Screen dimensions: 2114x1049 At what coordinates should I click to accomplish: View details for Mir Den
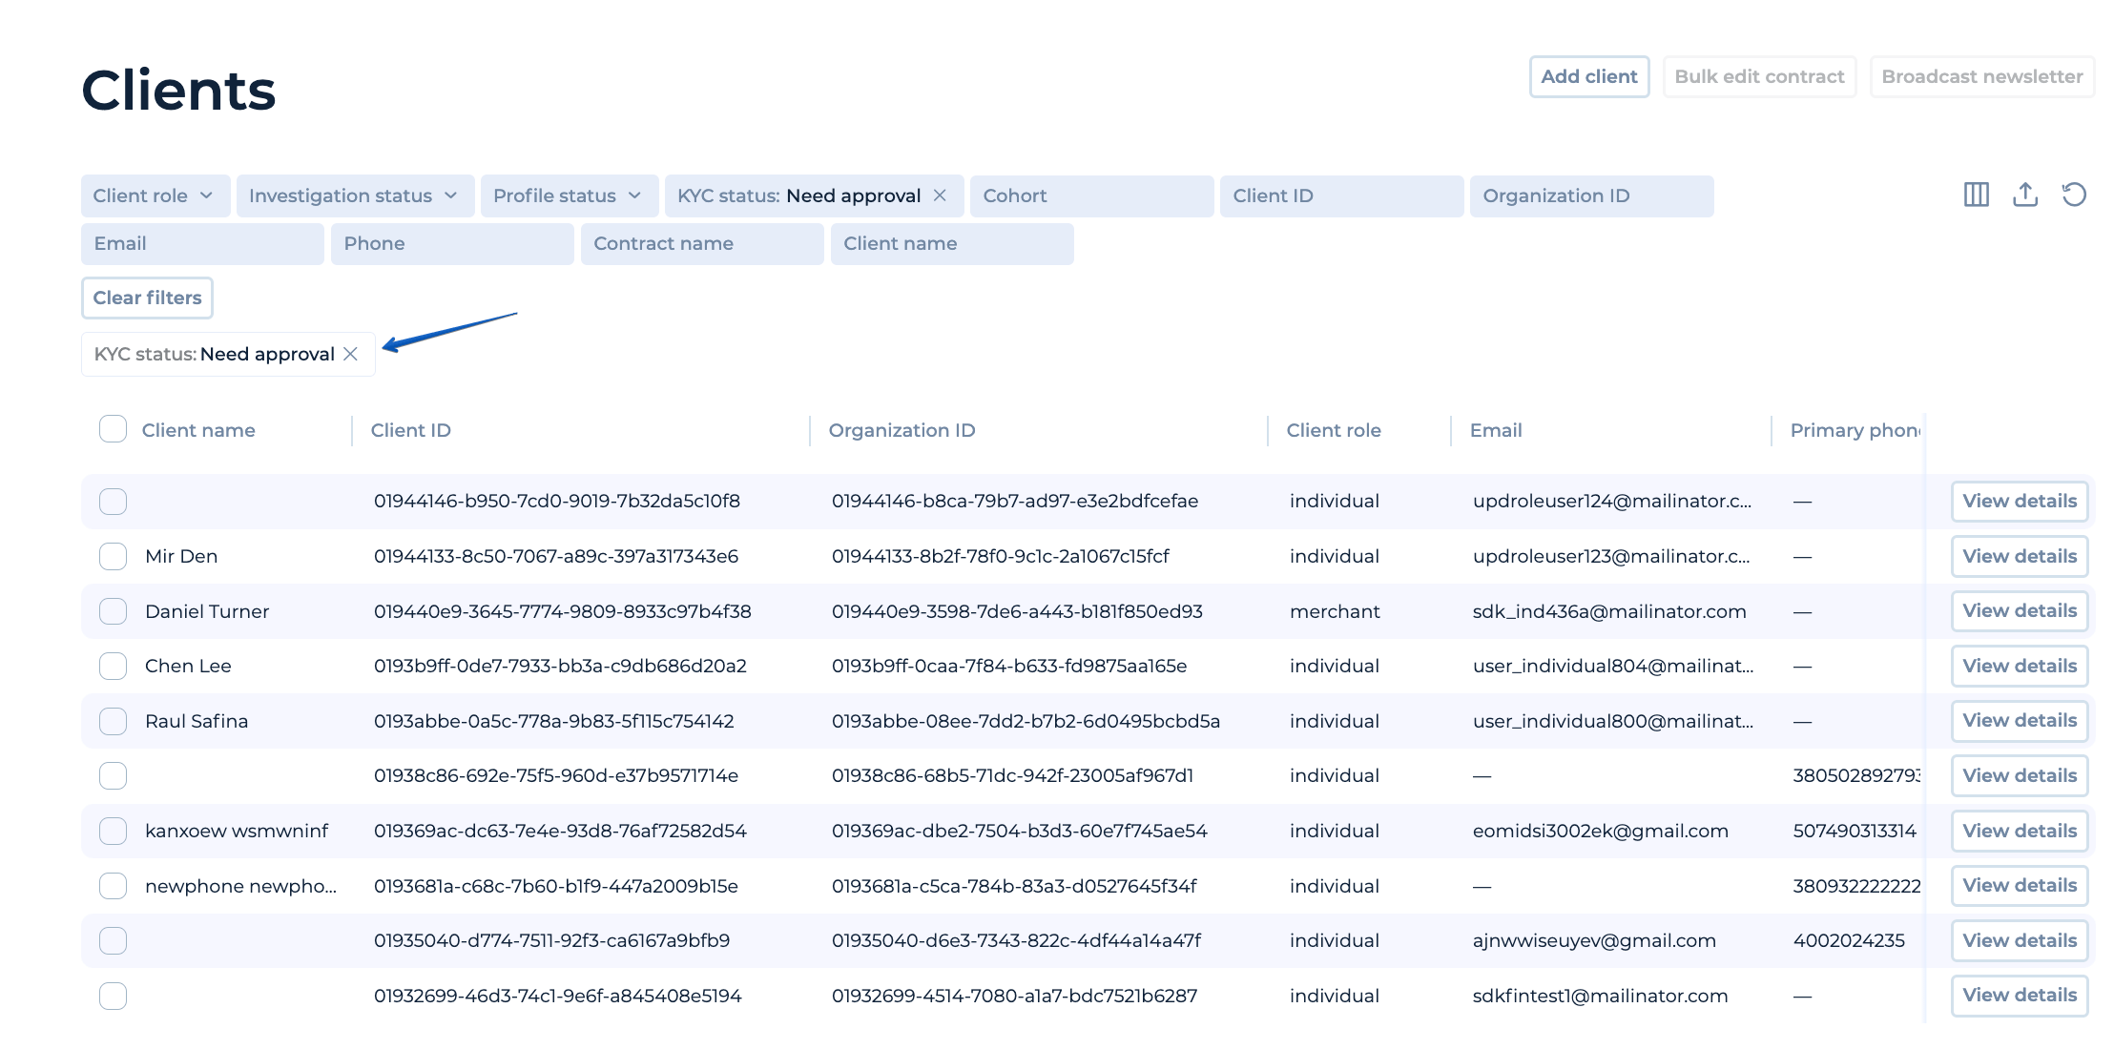[x=2020, y=556]
